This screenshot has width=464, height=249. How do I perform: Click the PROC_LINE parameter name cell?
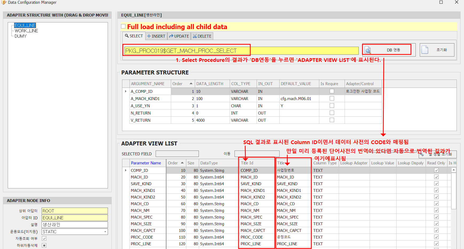point(148,244)
